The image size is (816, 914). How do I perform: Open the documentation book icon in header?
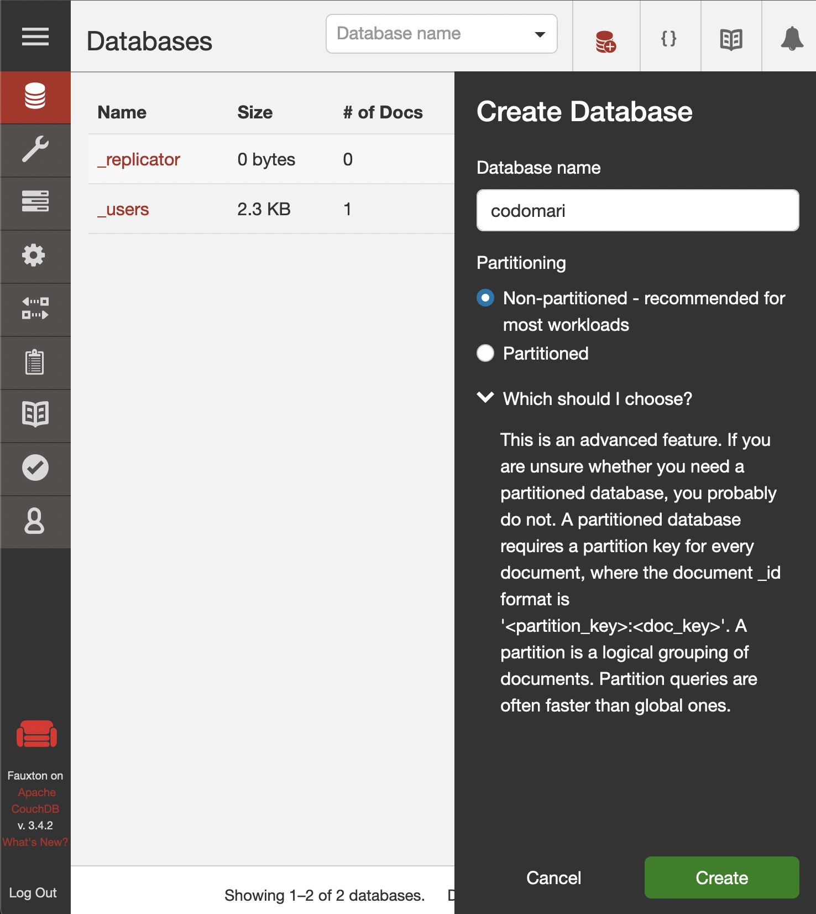pyautogui.click(x=731, y=40)
